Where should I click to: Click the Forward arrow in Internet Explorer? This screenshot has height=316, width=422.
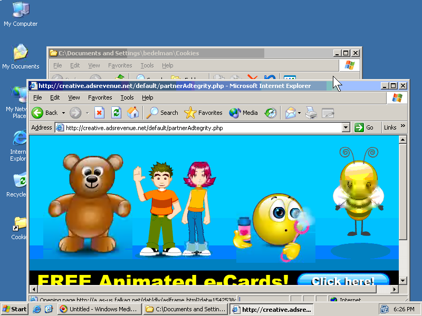75,113
